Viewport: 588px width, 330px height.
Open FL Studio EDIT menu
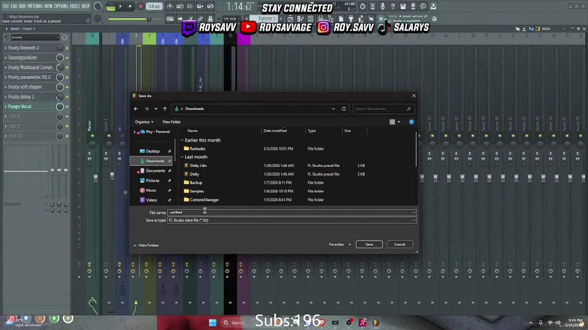point(14,6)
